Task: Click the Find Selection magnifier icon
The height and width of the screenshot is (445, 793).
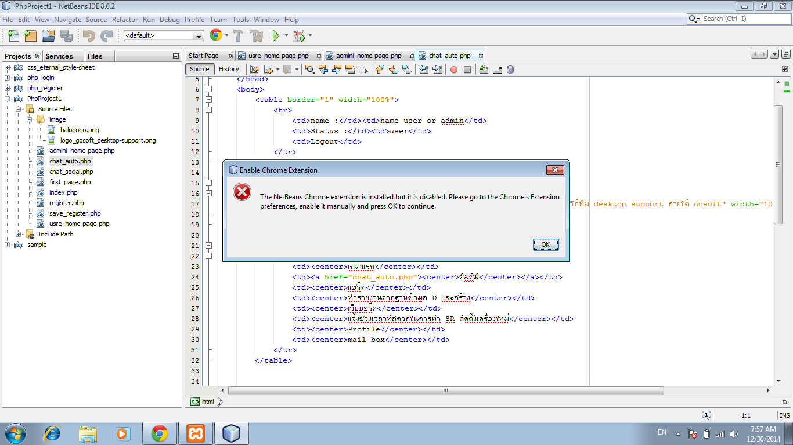Action: coord(310,70)
